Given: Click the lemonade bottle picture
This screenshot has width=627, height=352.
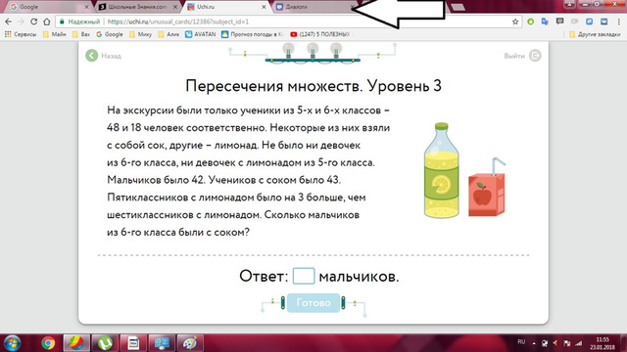Looking at the screenshot, I should tap(442, 170).
